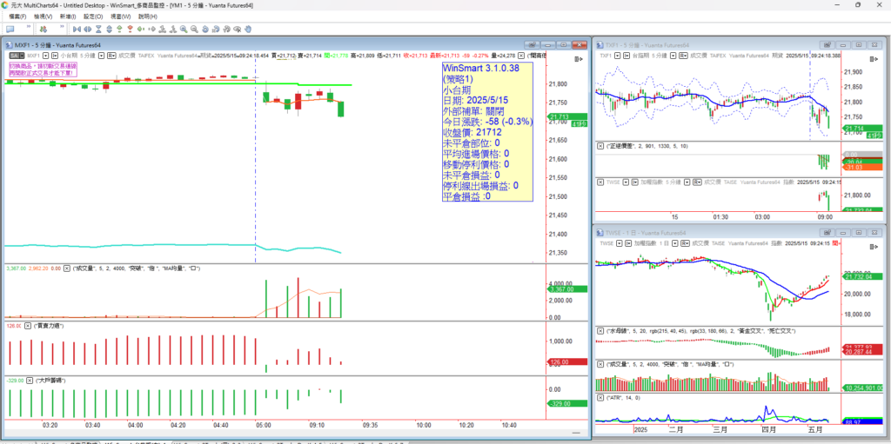
Task: Open the 1日 resolution dropdown in TWSE chart
Action: (x=675, y=243)
